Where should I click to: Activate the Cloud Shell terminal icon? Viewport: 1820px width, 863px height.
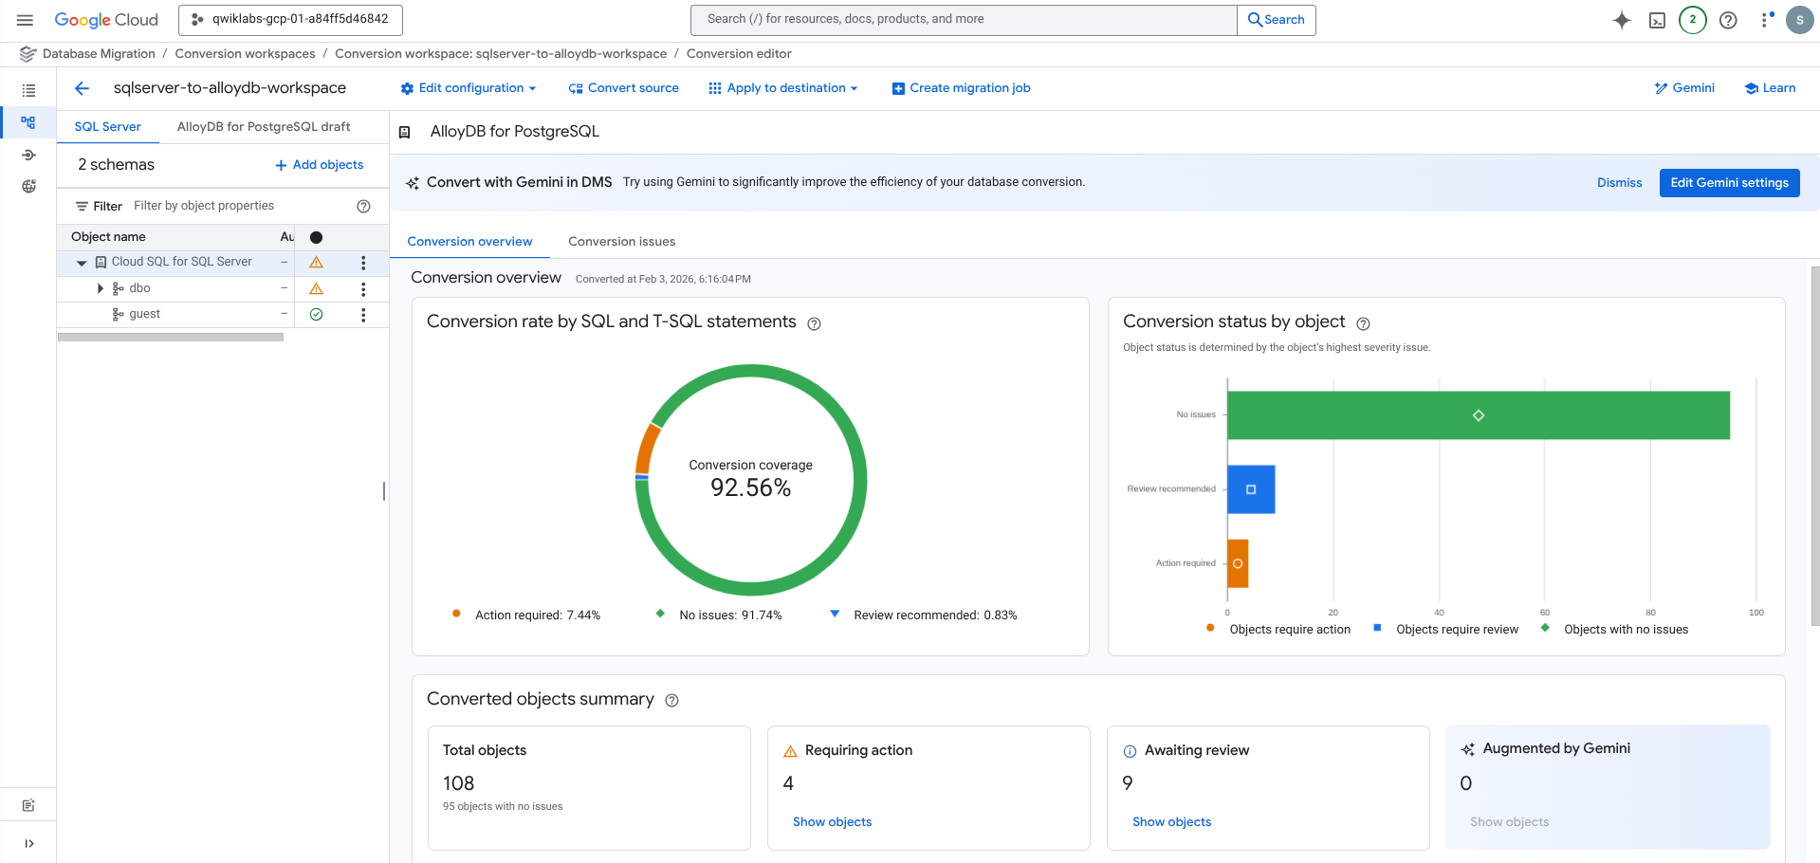[1657, 20]
